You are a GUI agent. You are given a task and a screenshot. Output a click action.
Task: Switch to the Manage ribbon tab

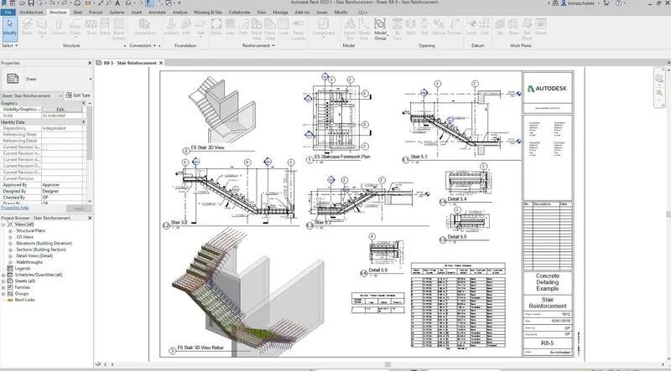(280, 13)
